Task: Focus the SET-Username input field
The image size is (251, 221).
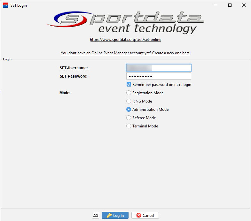Action: [159, 68]
